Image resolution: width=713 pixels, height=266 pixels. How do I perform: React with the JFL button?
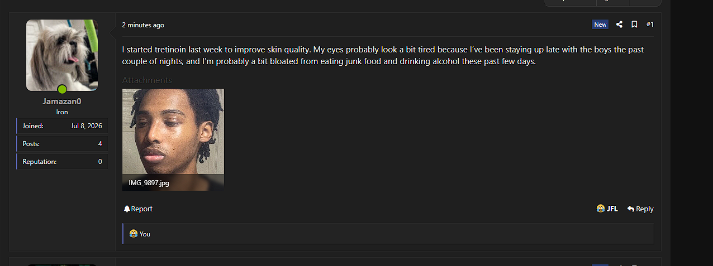(x=607, y=209)
